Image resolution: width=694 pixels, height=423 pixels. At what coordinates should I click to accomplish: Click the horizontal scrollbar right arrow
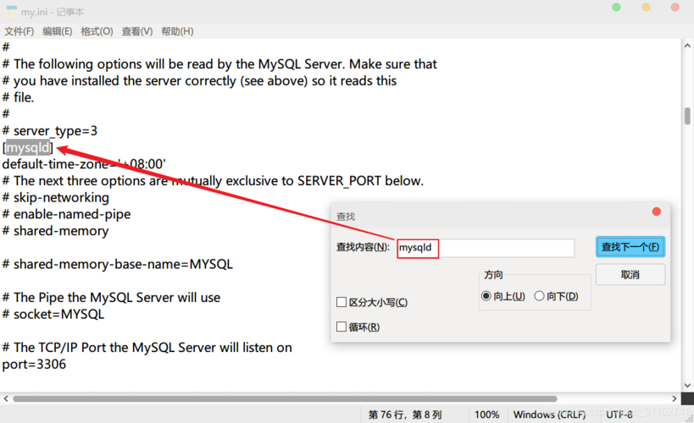(674, 398)
